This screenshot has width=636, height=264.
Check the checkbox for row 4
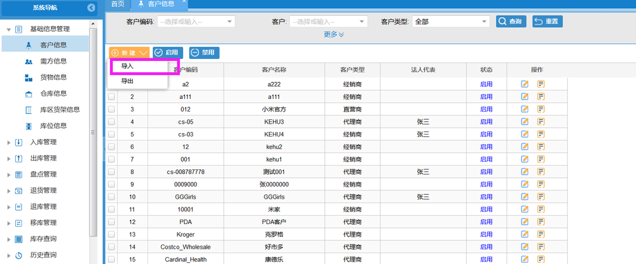click(111, 121)
